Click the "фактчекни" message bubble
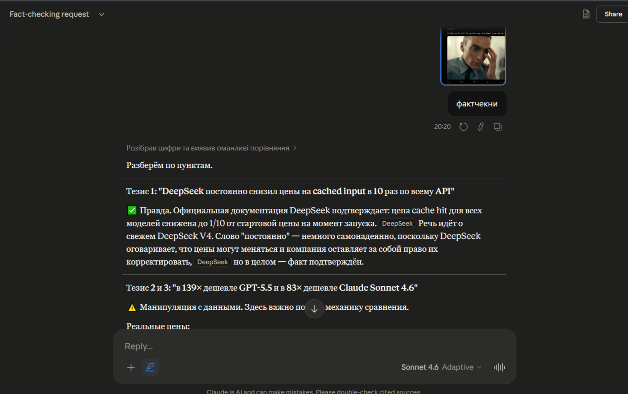Viewport: 628px width, 394px height. (x=477, y=104)
